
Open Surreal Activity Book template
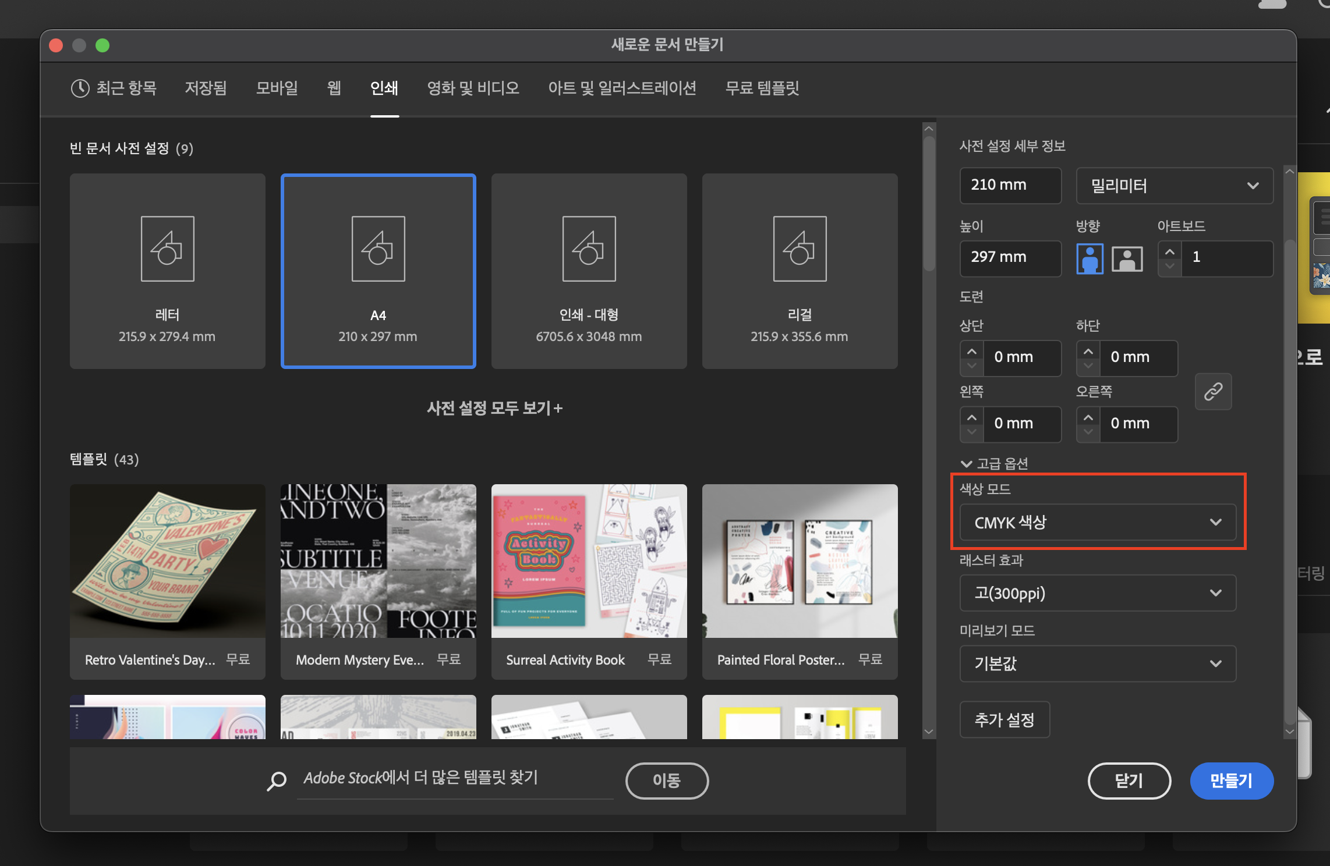coord(589,582)
